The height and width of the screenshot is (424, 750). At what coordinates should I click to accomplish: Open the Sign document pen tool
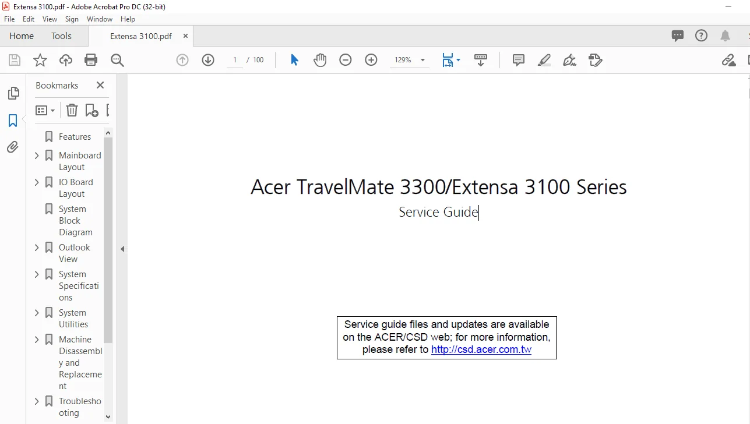point(570,60)
